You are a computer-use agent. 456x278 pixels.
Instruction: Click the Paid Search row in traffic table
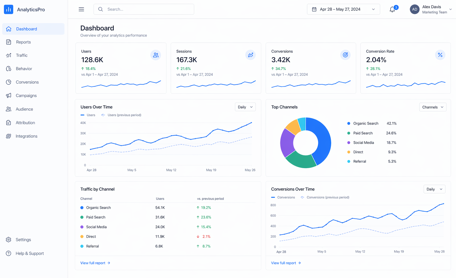tap(168, 217)
